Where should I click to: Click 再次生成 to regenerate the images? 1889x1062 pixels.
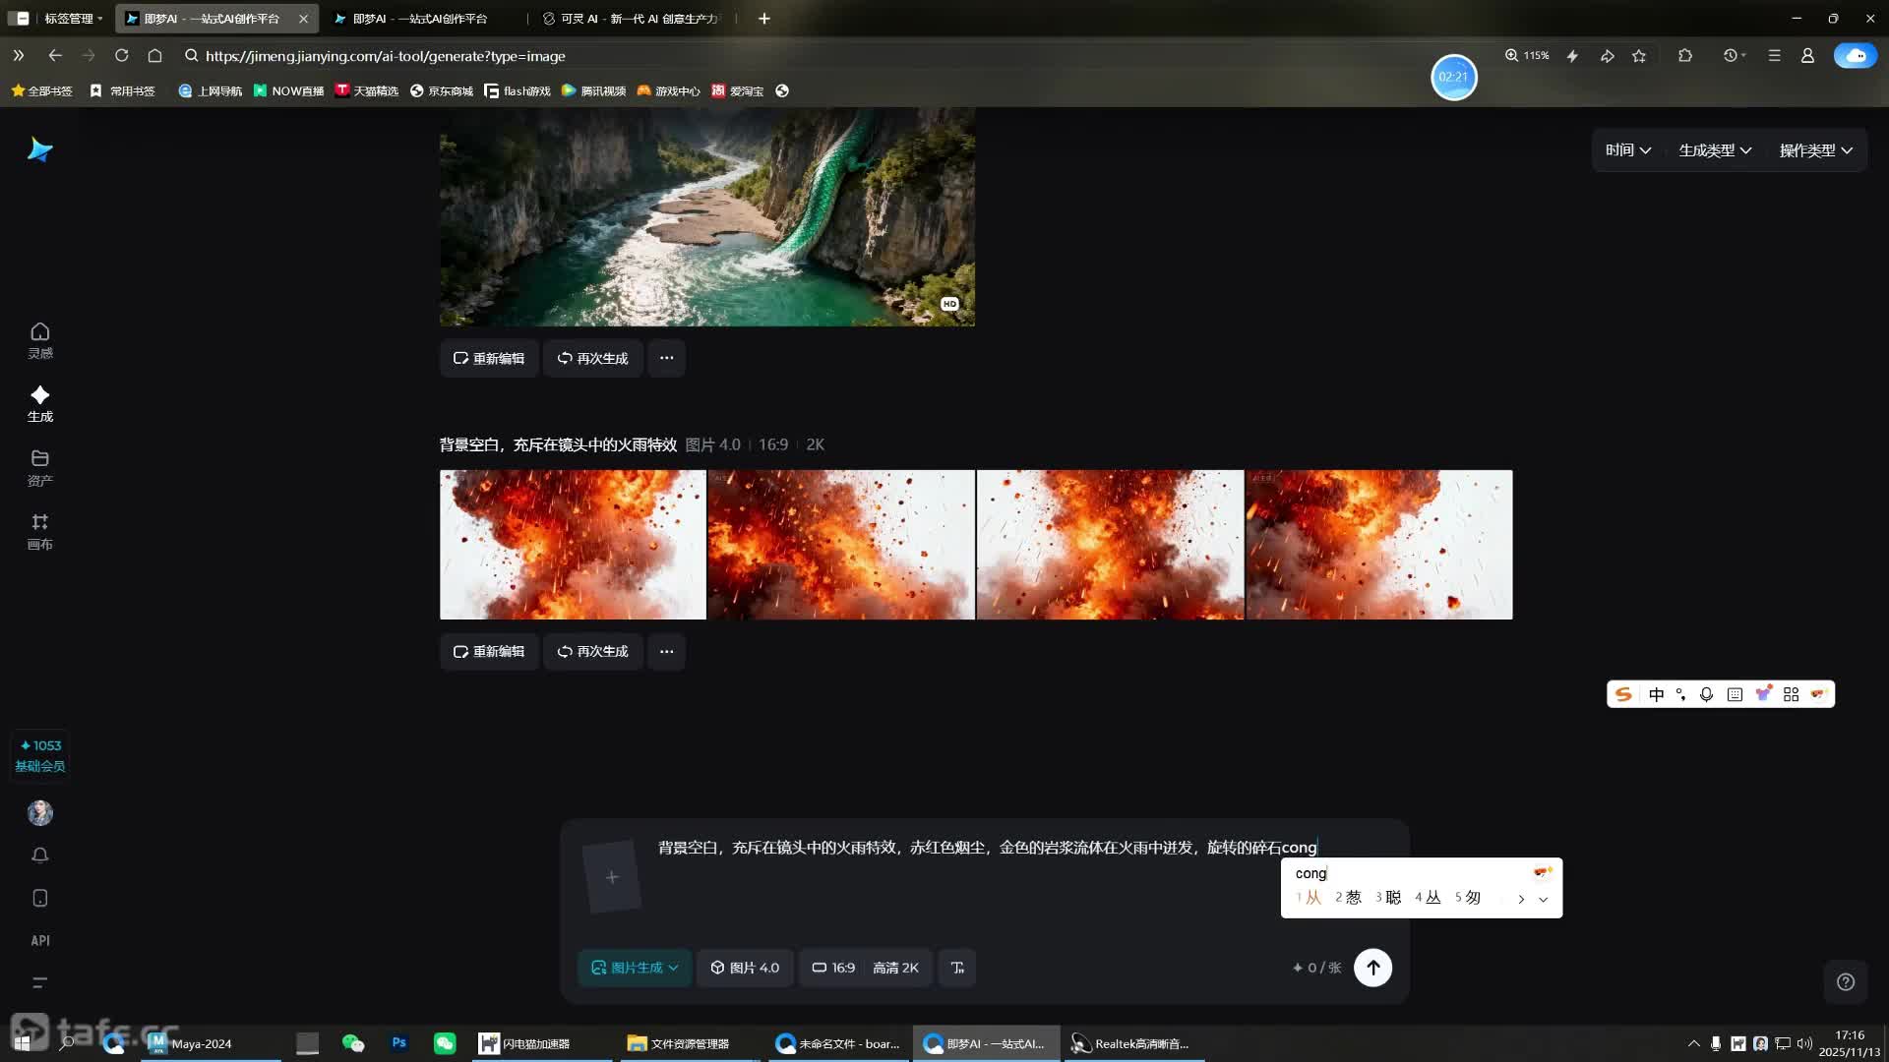tap(592, 651)
